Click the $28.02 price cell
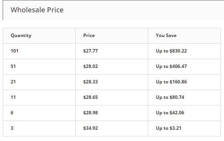 (x=112, y=66)
